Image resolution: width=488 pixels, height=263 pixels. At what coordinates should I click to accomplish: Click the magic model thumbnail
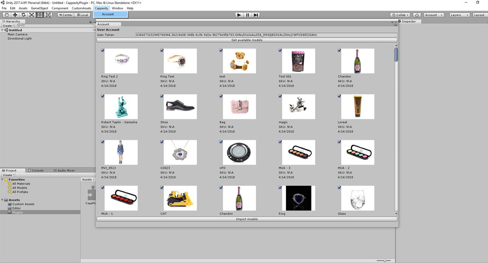coord(298,107)
